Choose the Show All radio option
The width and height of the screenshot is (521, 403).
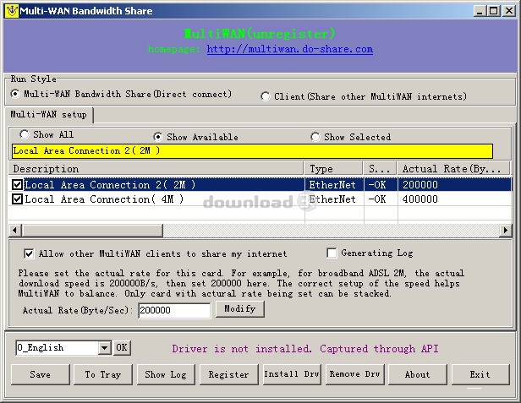(24, 135)
